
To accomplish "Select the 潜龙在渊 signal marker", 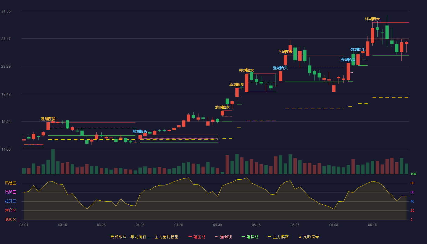I will [48, 119].
